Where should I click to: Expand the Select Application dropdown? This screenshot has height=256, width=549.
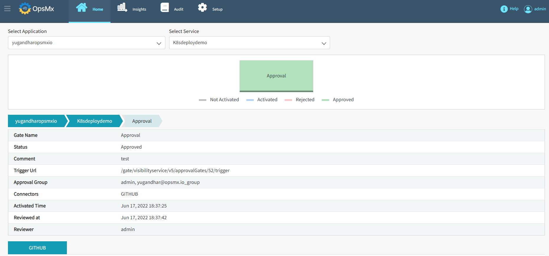click(x=86, y=43)
